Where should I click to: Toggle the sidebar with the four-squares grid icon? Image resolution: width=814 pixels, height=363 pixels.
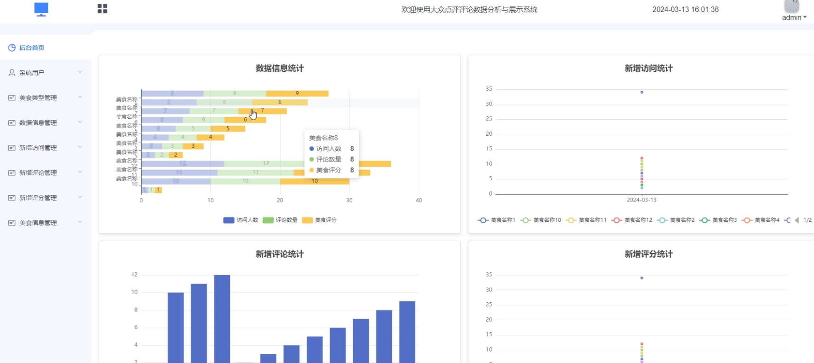[103, 9]
